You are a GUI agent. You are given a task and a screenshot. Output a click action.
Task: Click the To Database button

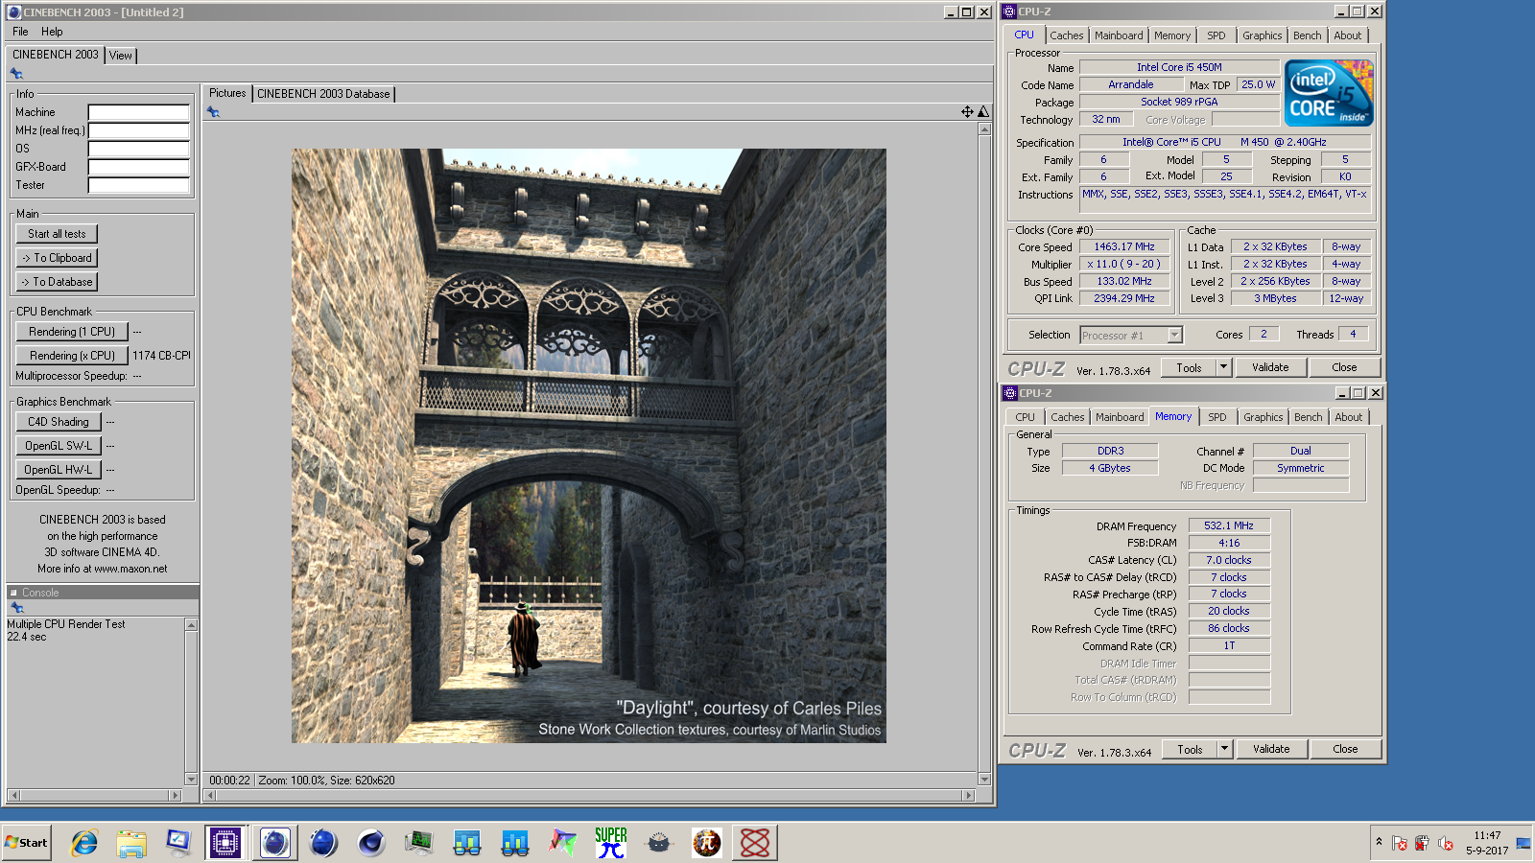tap(57, 282)
